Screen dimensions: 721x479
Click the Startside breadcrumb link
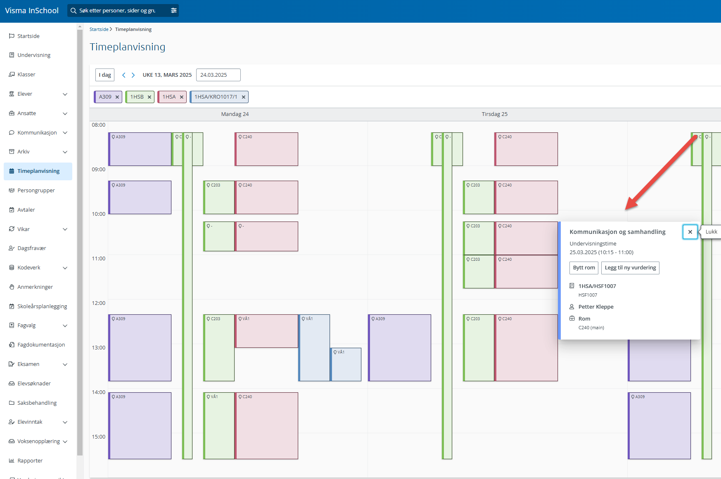[99, 29]
